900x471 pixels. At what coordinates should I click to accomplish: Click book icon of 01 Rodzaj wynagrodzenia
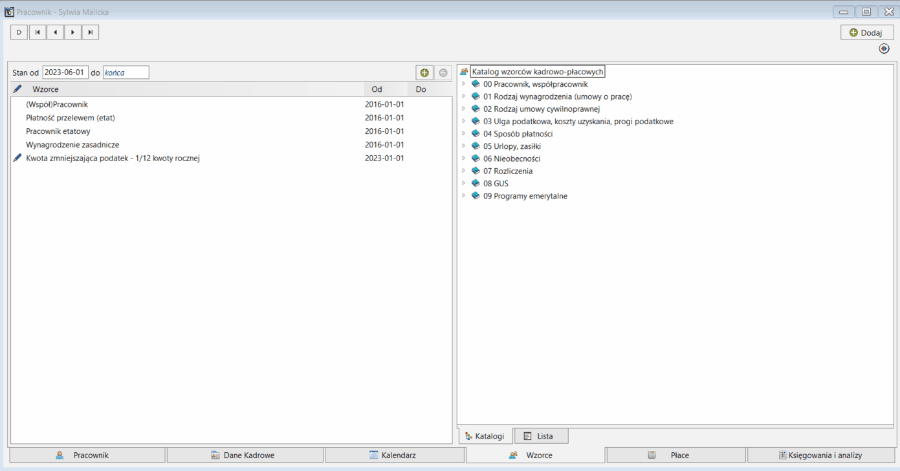click(476, 96)
